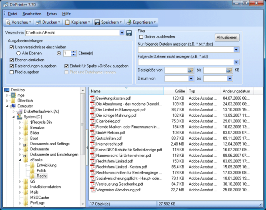Toggle Einheit für Spalte Größe ausgeben
Image resolution: width=266 pixels, height=210 pixels.
coord(66,66)
